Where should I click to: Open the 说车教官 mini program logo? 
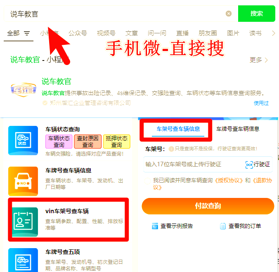click(x=24, y=90)
